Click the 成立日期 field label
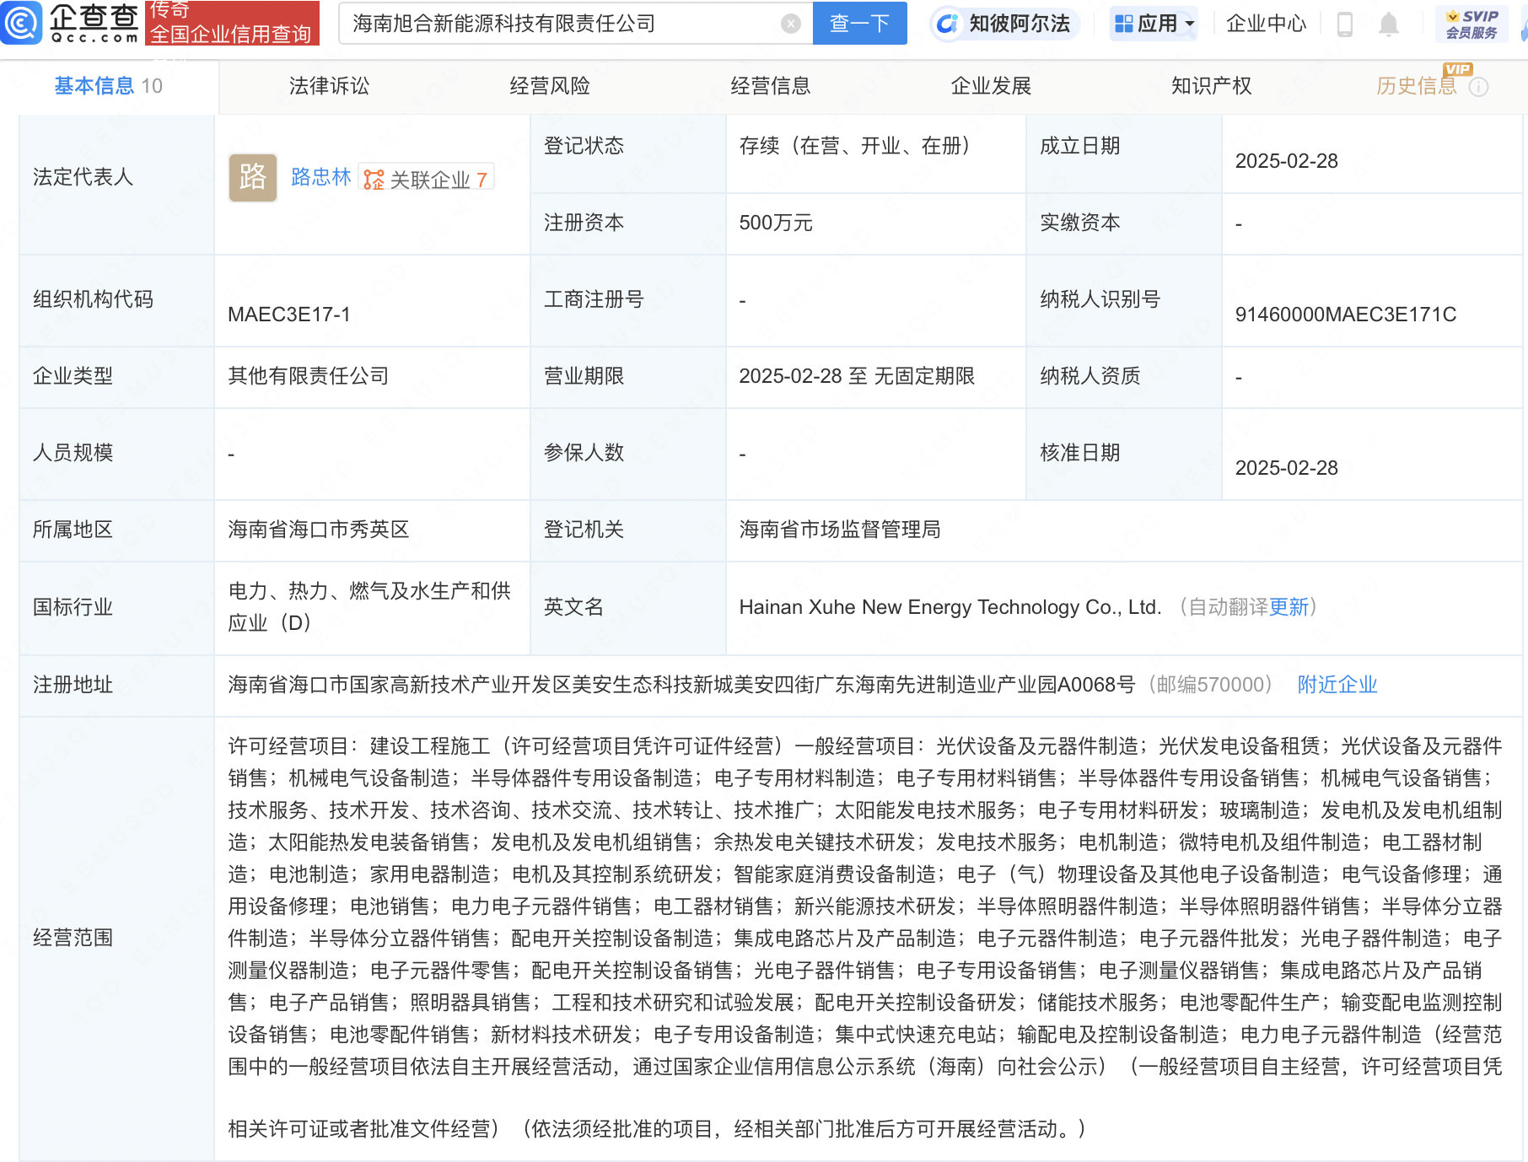 pyautogui.click(x=1079, y=146)
